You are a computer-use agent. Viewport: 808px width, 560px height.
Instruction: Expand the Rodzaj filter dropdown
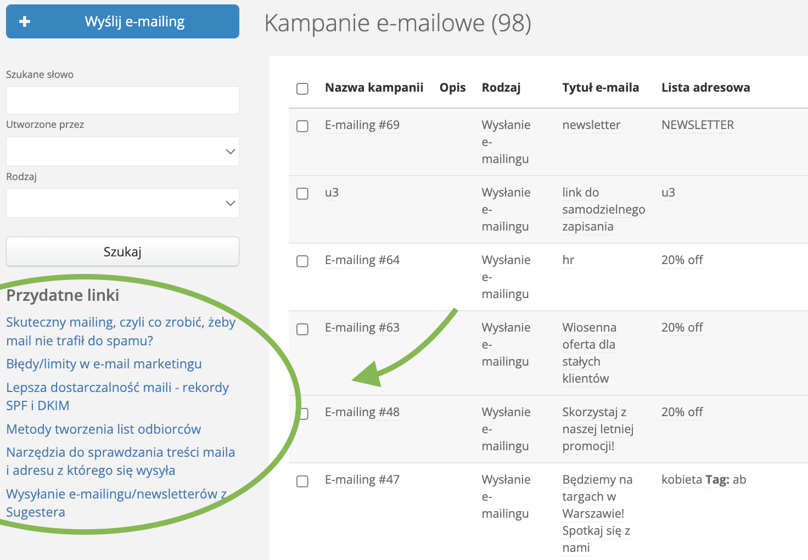tap(122, 203)
